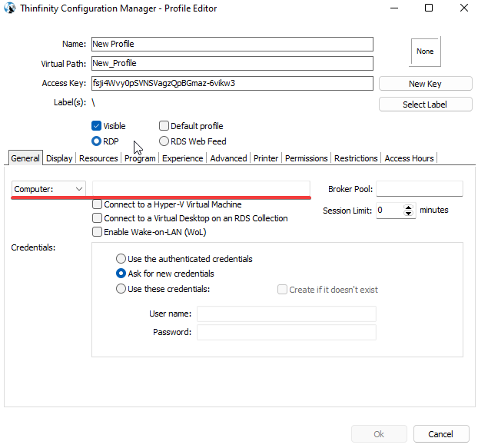Click the Thinfinity globe icon in title bar
478x448 pixels.
tap(10, 8)
